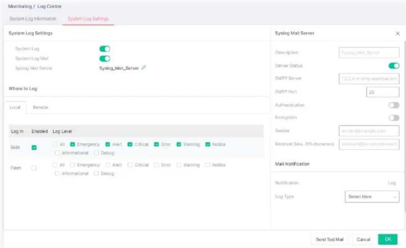
Task: Enable the Authentication switch
Action: pyautogui.click(x=394, y=105)
